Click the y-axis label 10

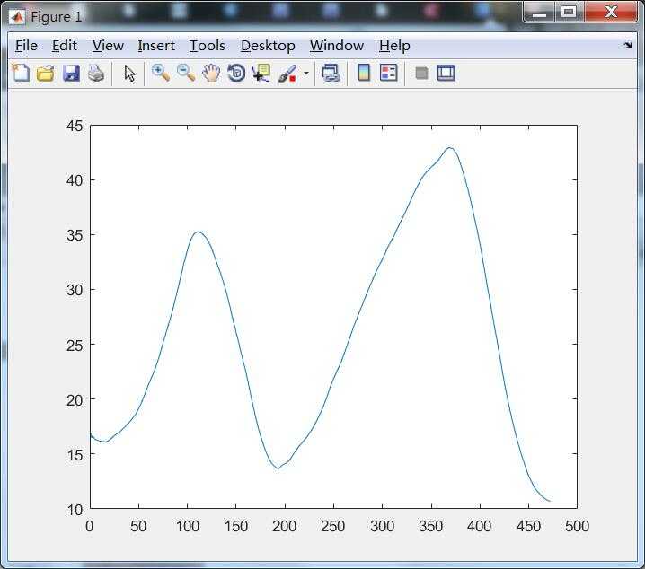click(x=75, y=510)
